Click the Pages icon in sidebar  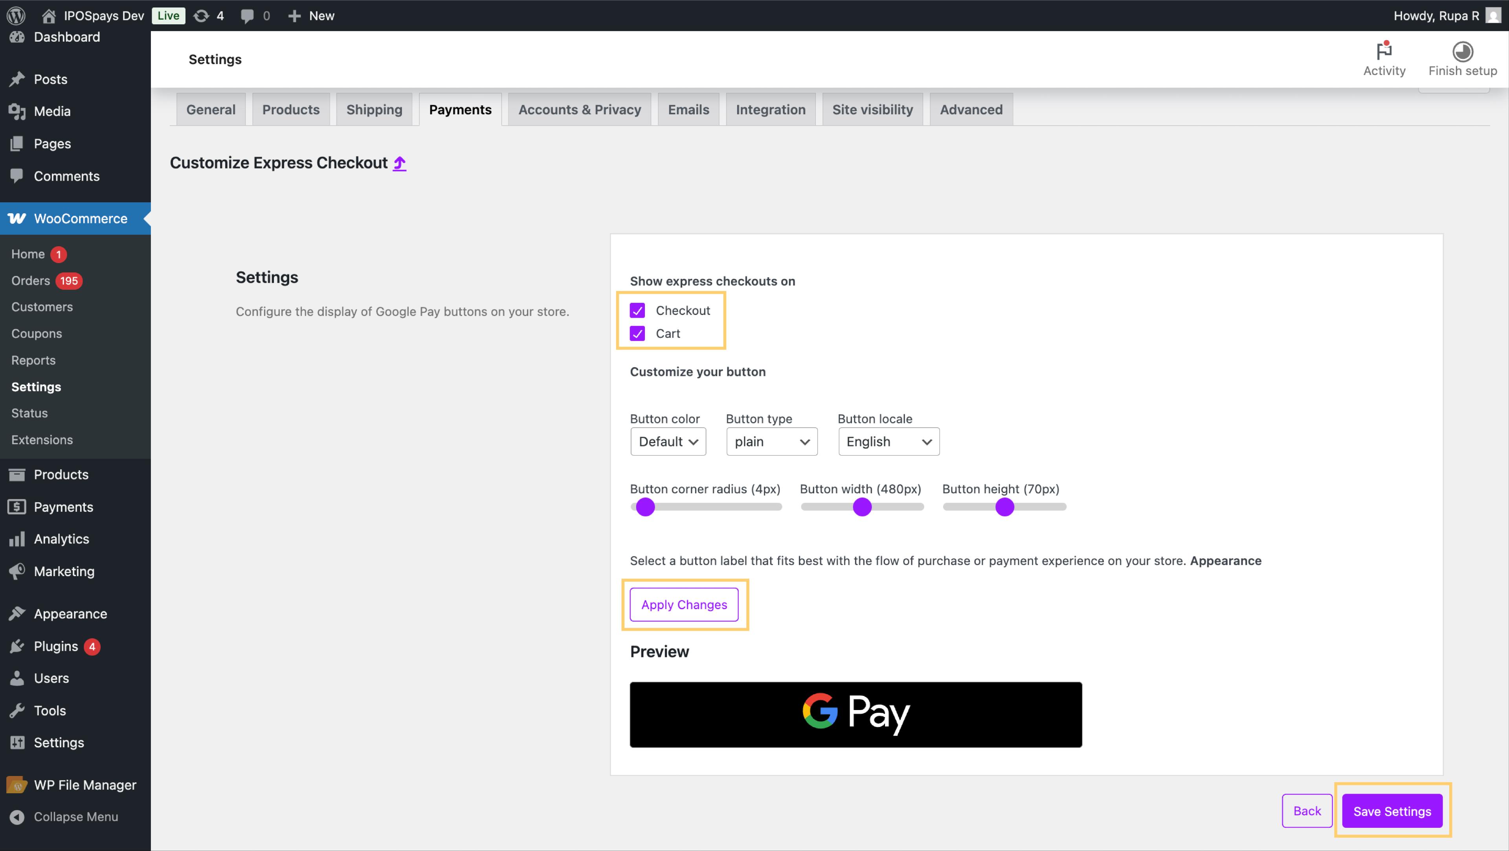point(17,143)
